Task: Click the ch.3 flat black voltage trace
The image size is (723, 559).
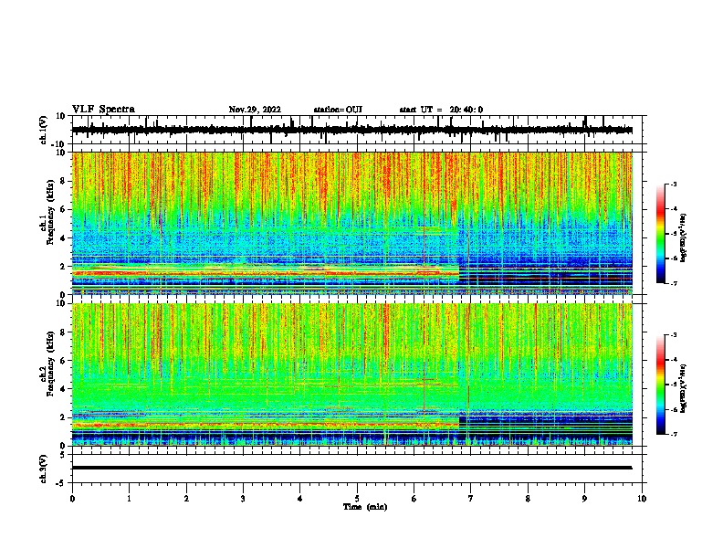Action: pos(351,468)
